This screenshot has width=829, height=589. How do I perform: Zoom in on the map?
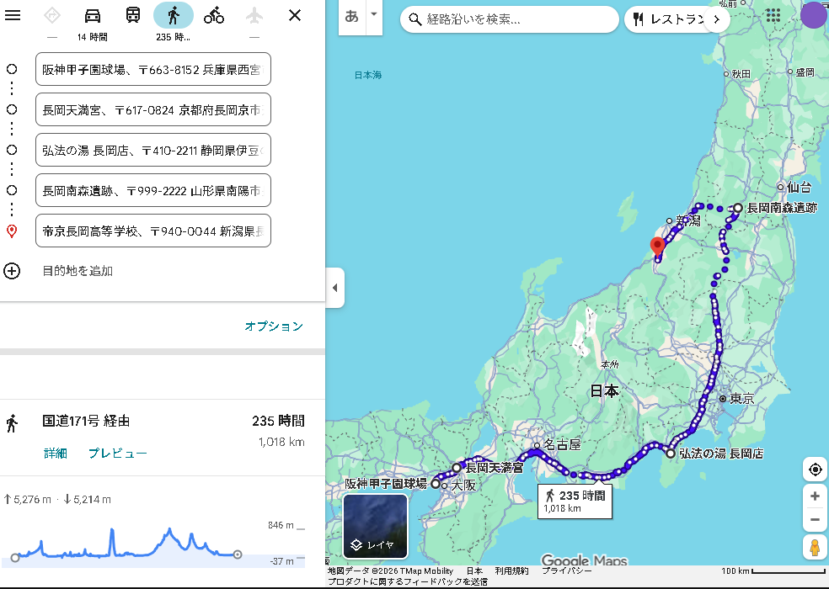(x=815, y=496)
